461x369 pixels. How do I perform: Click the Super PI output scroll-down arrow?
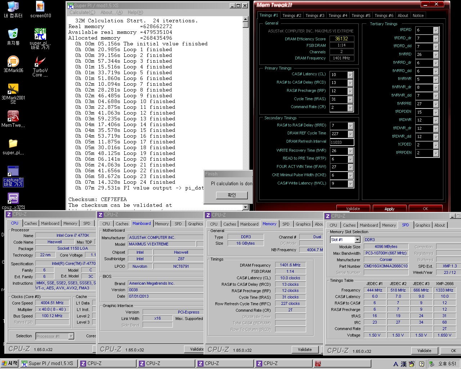coord(246,207)
